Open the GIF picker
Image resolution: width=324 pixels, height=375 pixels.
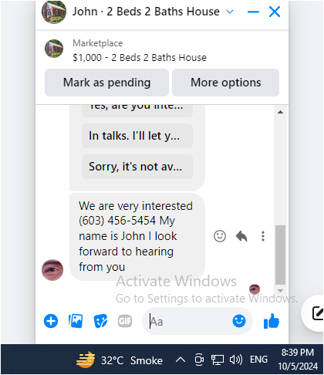pyautogui.click(x=125, y=321)
